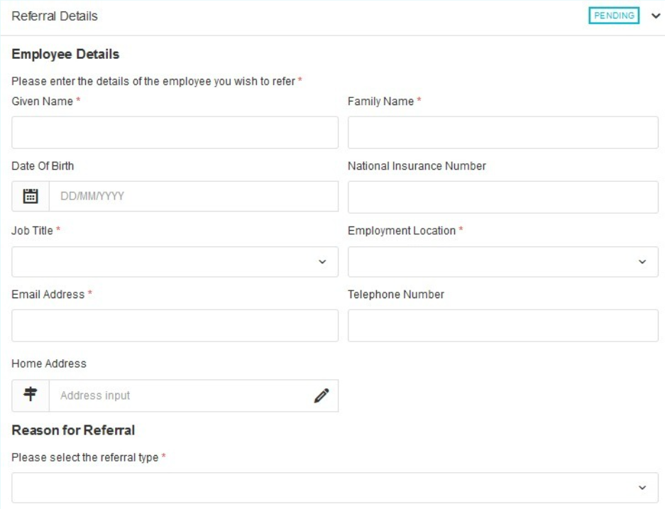
Task: Collapse the Referral Details section chevron
Action: tap(656, 16)
